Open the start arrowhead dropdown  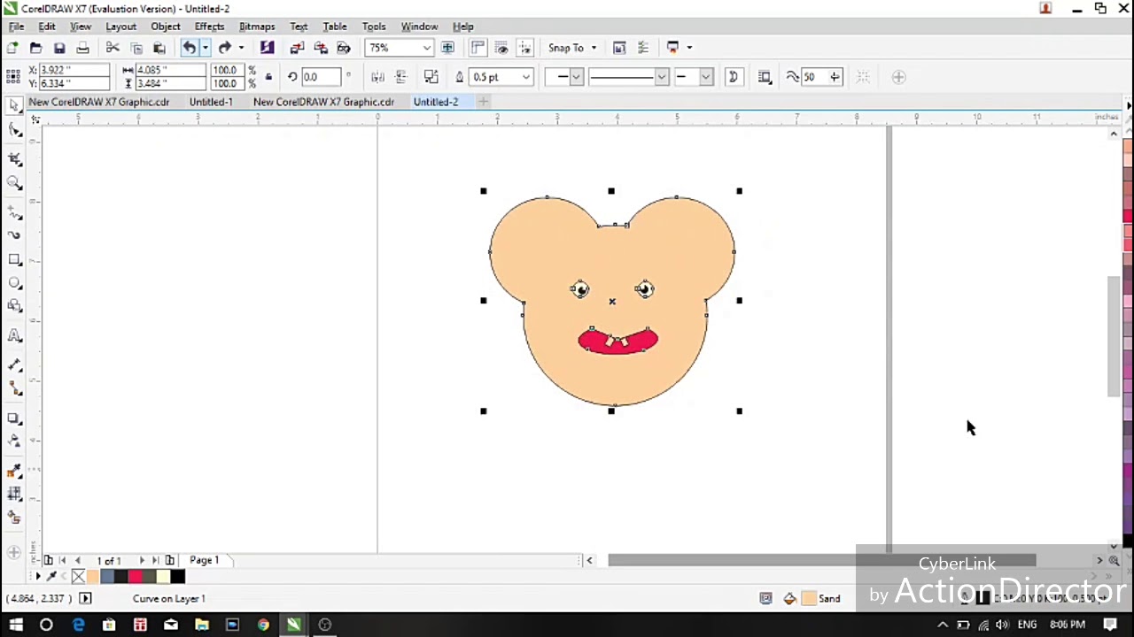click(576, 77)
